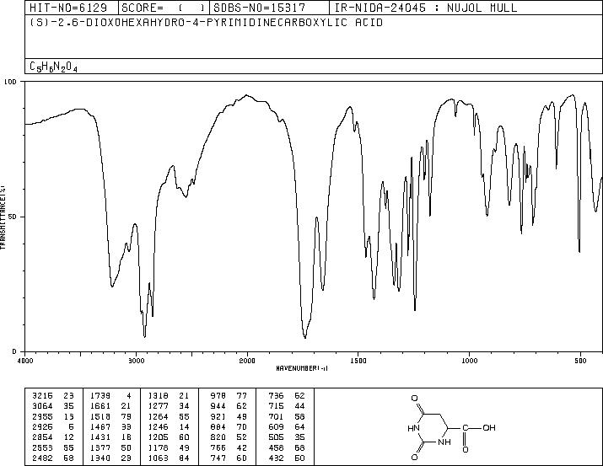Click the 1431 peak table entry
603x466 pixels.
click(100, 437)
